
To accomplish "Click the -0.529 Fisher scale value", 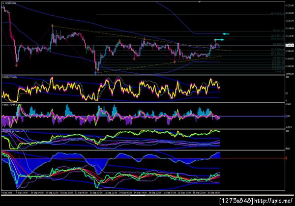I will 289,127.
